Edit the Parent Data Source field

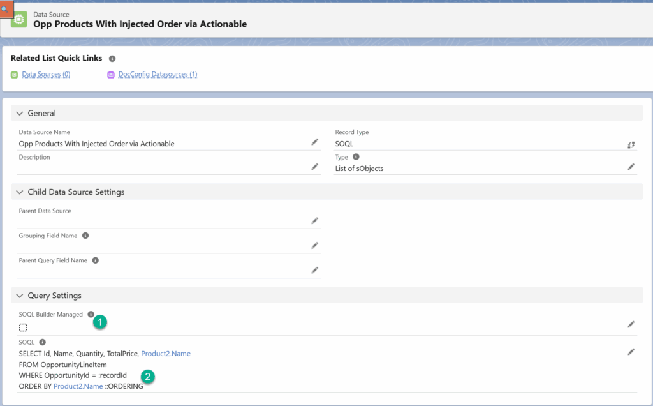(x=314, y=221)
